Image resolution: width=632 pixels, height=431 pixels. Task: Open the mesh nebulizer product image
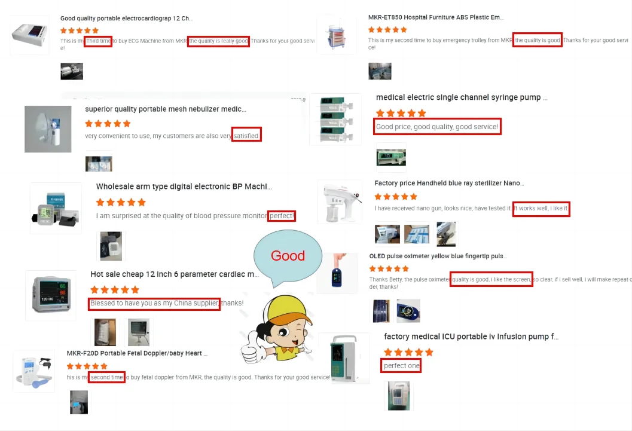pyautogui.click(x=48, y=129)
